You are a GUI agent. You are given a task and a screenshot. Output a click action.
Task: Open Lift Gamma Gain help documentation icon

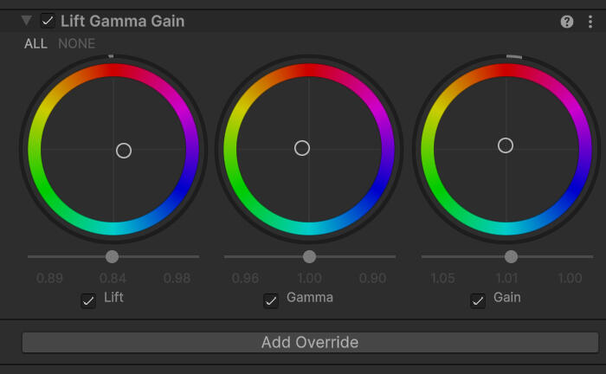pyautogui.click(x=567, y=22)
